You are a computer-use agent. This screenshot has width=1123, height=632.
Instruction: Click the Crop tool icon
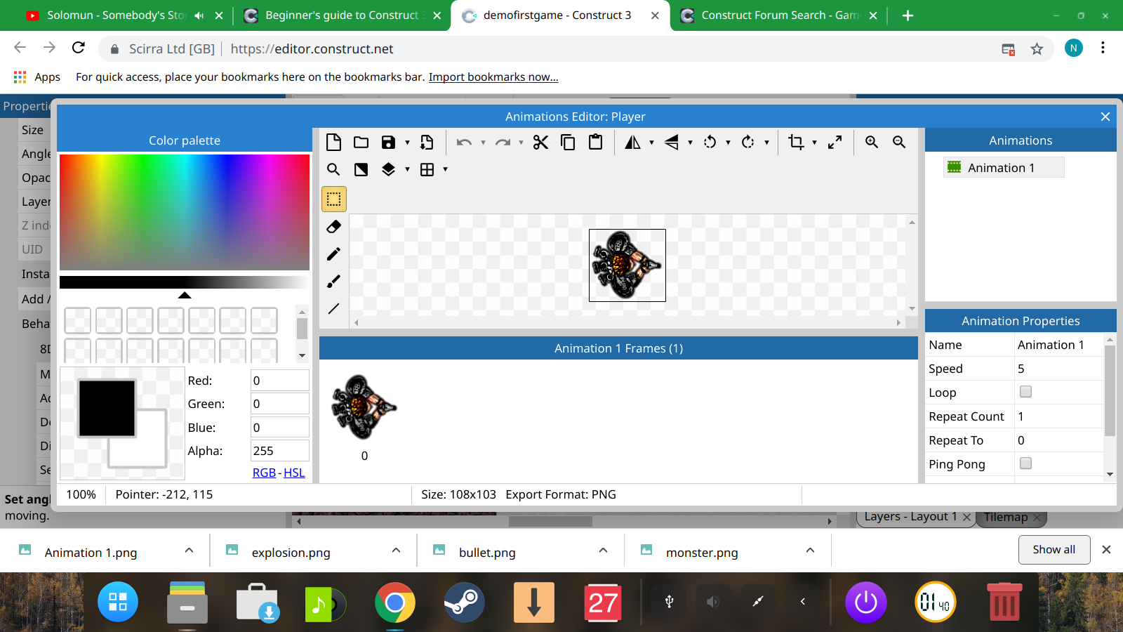pyautogui.click(x=795, y=142)
